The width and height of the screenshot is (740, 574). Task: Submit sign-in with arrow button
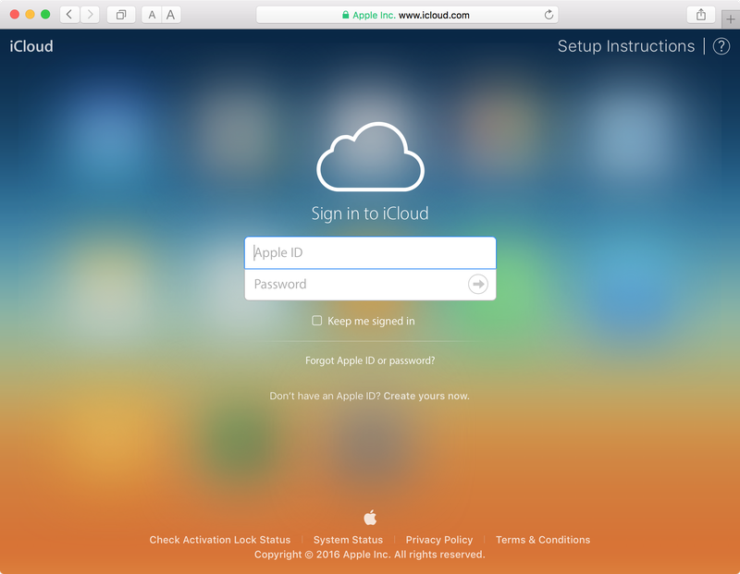(x=477, y=284)
